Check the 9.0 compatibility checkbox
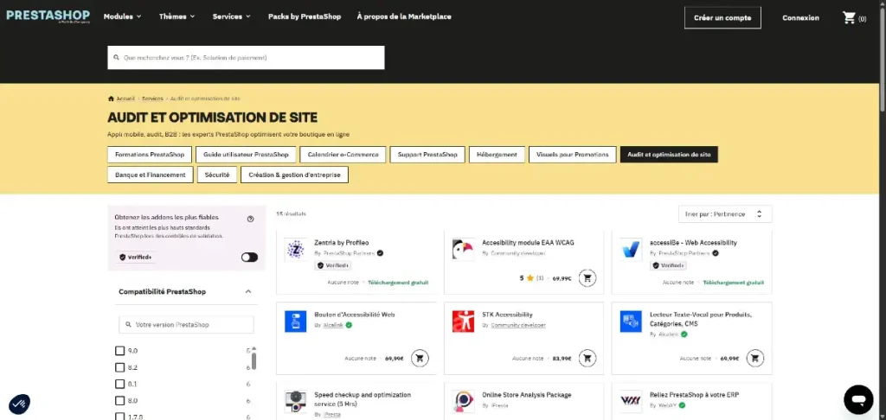886x420 pixels. click(119, 351)
